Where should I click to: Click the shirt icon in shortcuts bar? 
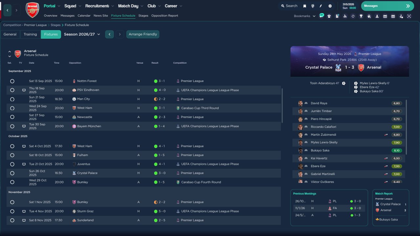pyautogui.click(x=329, y=16)
